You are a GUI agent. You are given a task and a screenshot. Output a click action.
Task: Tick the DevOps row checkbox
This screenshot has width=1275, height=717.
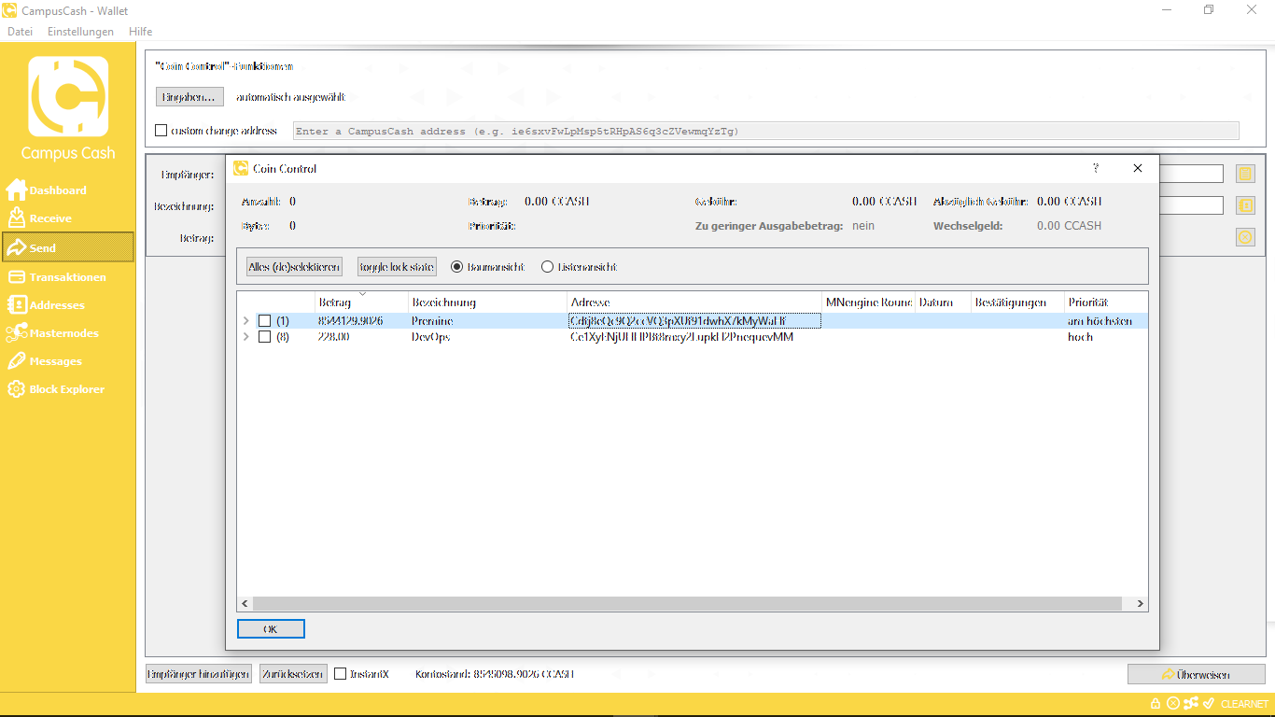click(x=264, y=337)
